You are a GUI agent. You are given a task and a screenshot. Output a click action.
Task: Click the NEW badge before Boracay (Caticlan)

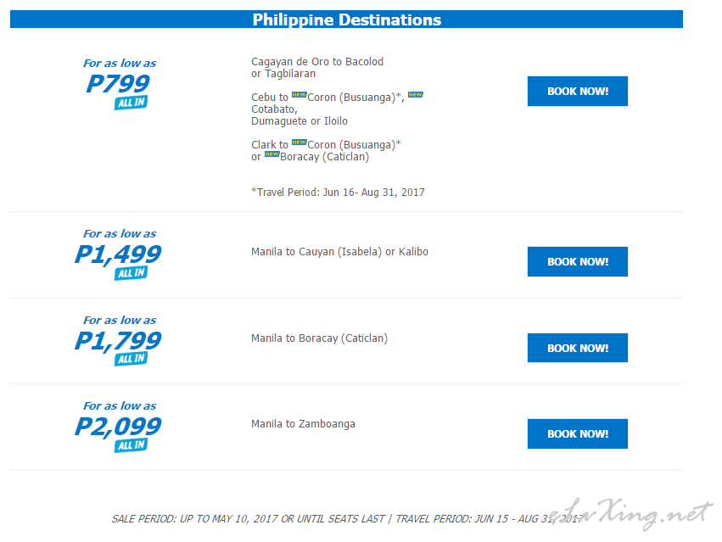pos(271,154)
